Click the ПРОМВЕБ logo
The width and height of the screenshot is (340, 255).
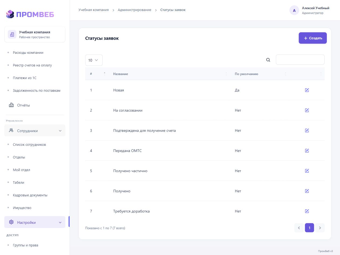[x=30, y=14]
